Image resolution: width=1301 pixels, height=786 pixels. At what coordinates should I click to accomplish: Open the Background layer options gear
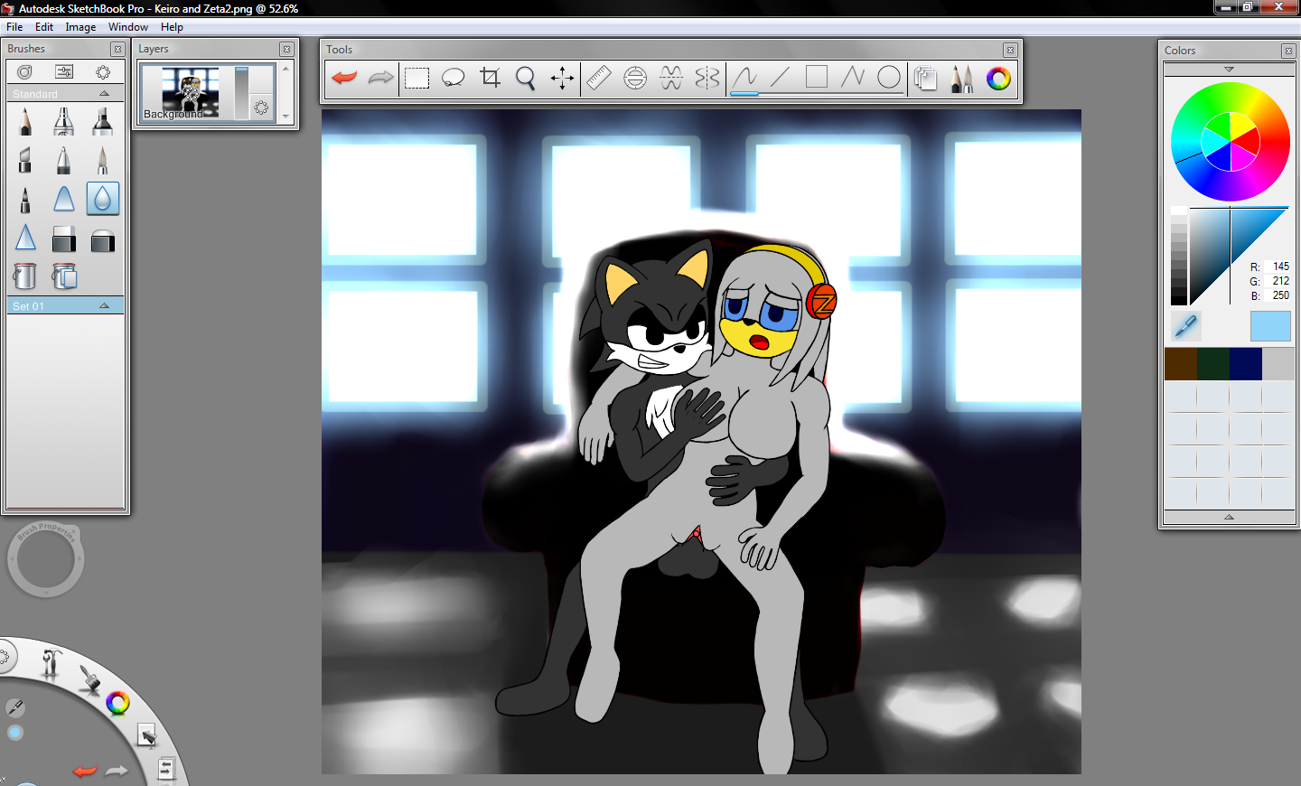[261, 108]
